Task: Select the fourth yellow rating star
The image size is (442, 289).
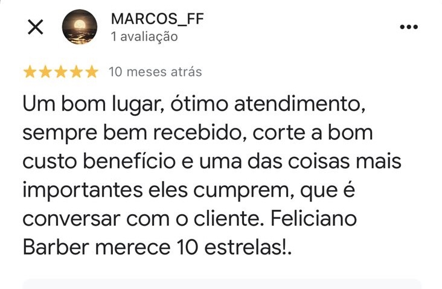Action: pyautogui.click(x=77, y=72)
